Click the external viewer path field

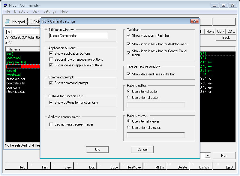pyautogui.click(x=156, y=135)
